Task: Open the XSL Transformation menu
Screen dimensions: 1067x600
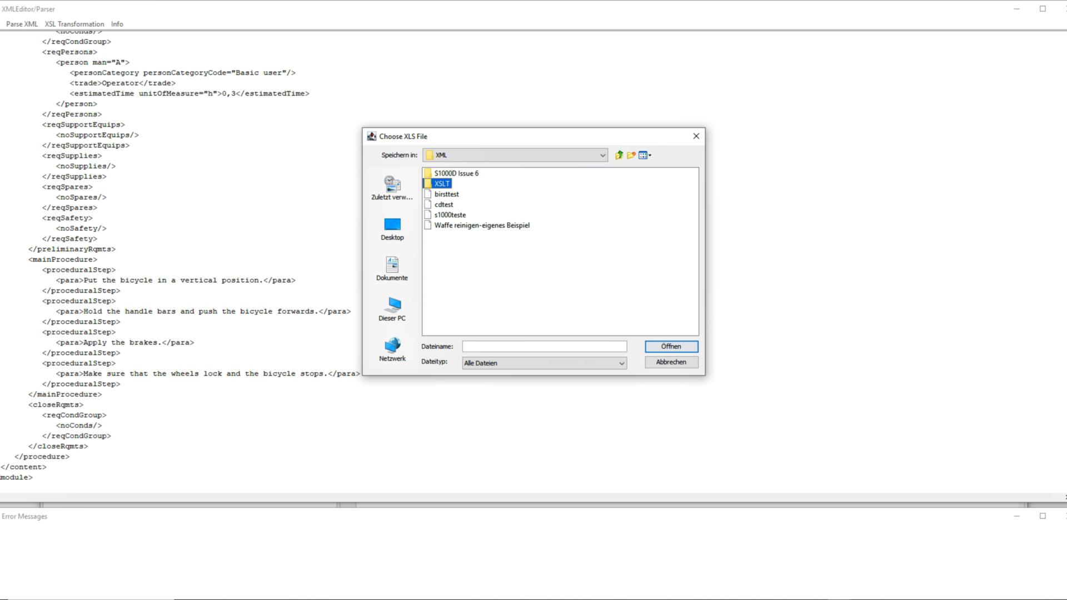Action: point(74,24)
